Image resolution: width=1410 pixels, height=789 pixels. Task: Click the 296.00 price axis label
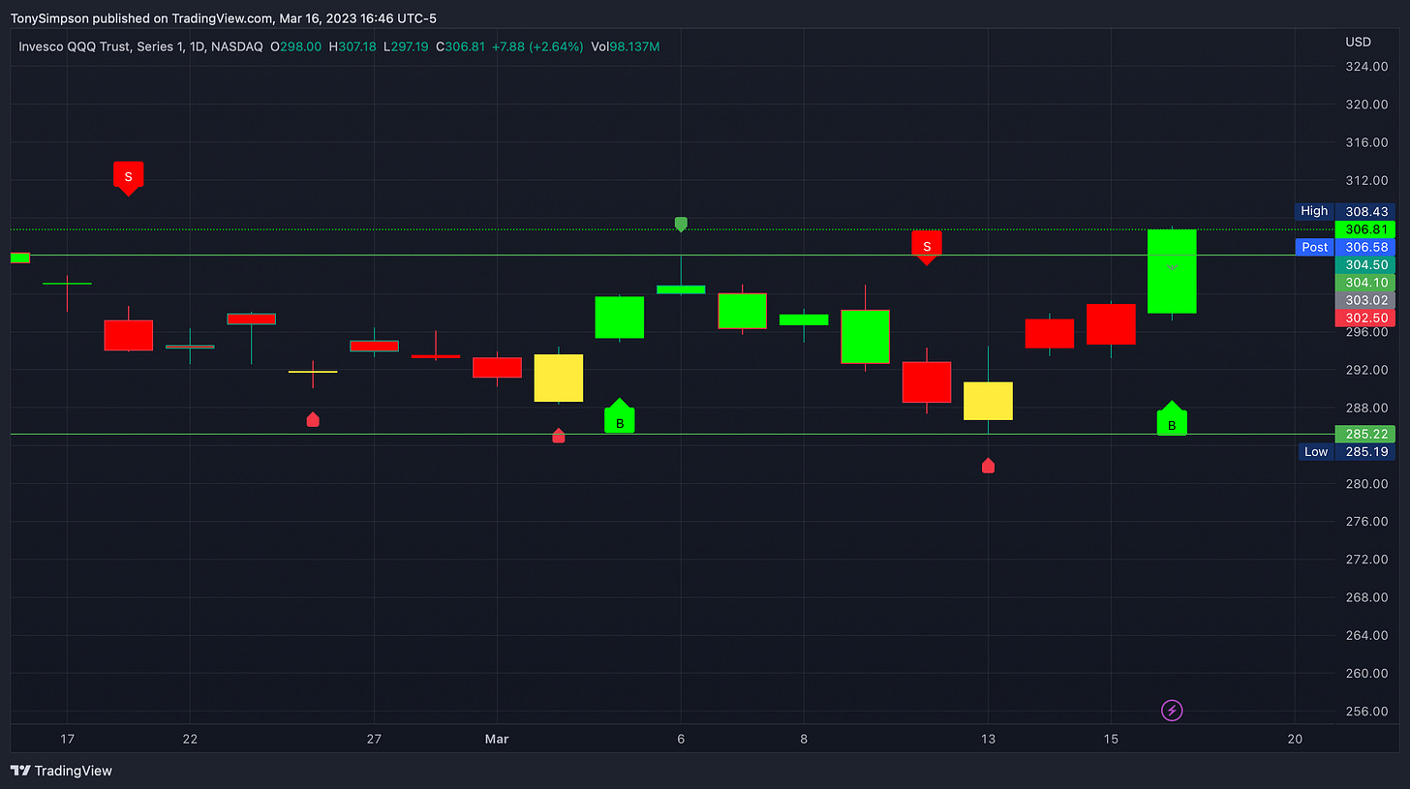pos(1365,332)
